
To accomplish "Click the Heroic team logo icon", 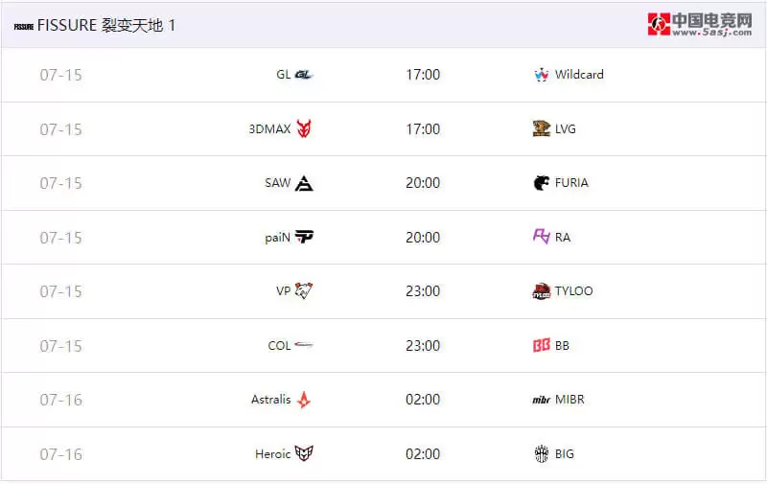I will click(x=304, y=453).
